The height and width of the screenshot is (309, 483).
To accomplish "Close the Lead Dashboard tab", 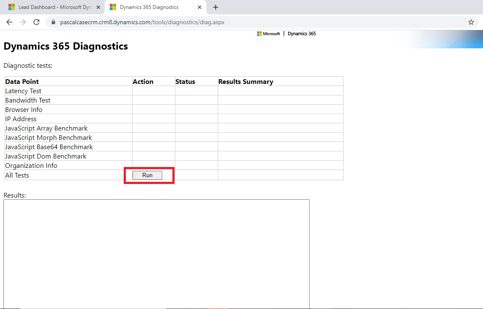I will point(98,7).
